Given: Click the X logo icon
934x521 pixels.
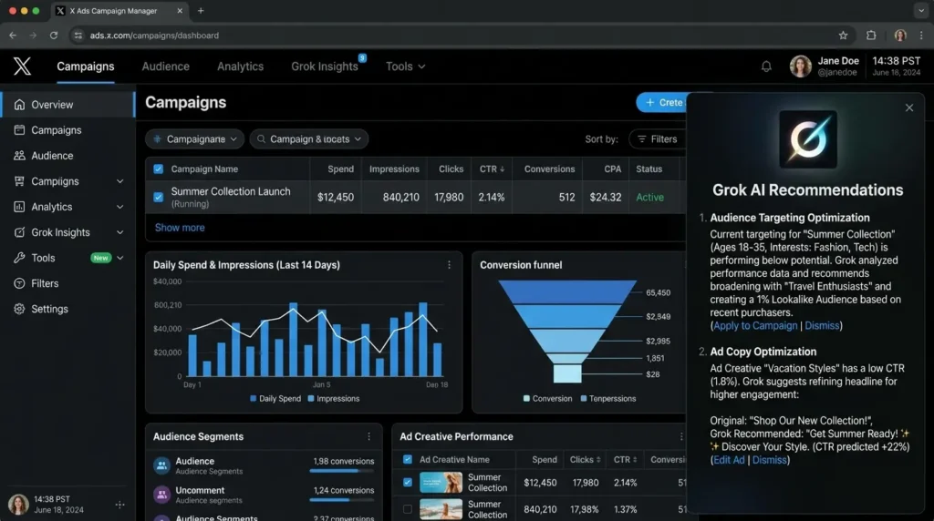Looking at the screenshot, I should tap(22, 66).
